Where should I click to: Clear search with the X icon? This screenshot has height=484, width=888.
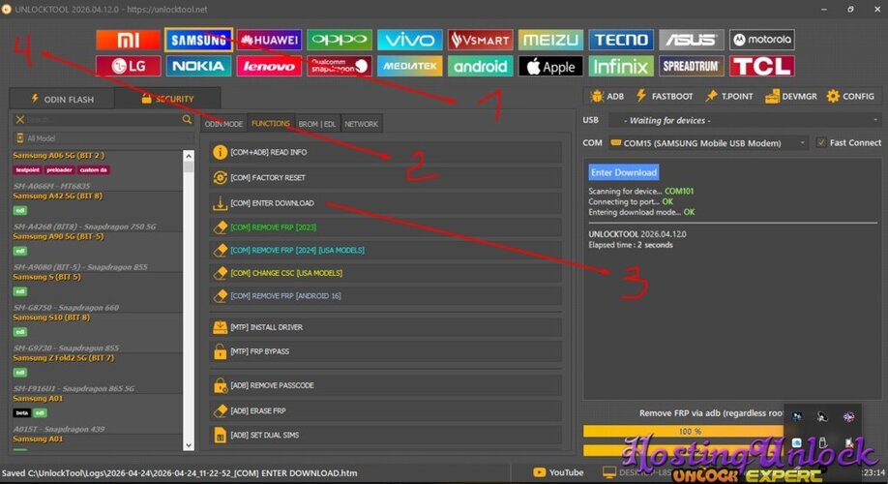[19, 120]
